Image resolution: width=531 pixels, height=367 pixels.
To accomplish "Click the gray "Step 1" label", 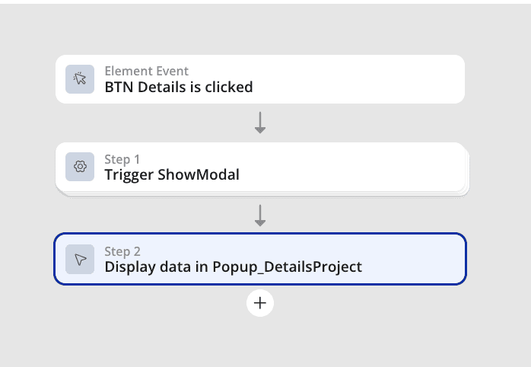I will pos(122,159).
